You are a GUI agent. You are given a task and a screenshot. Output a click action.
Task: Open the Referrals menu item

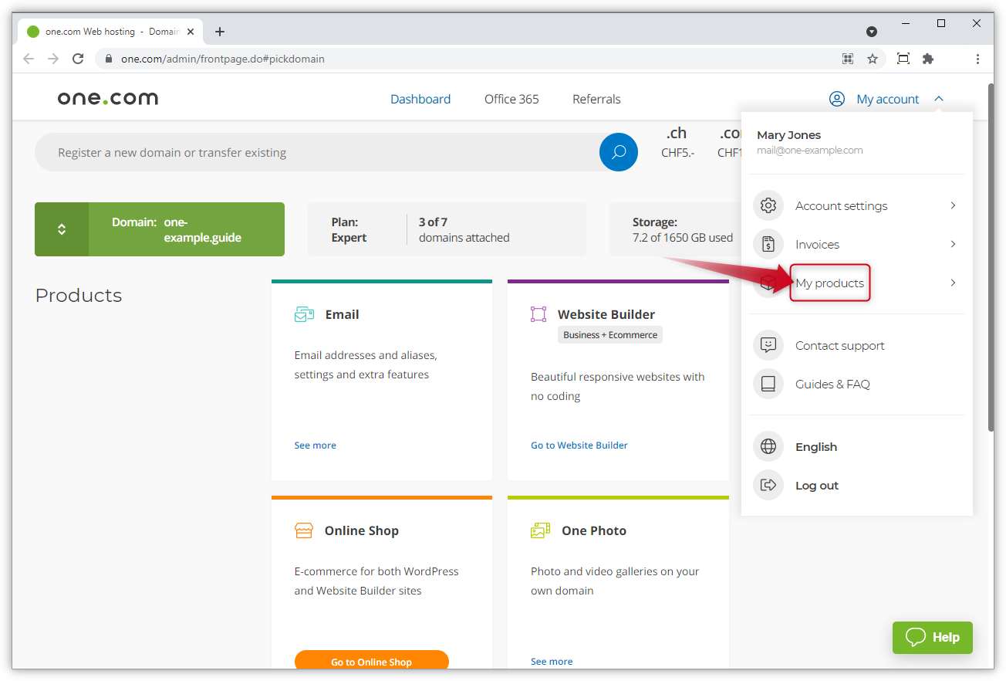pyautogui.click(x=596, y=99)
